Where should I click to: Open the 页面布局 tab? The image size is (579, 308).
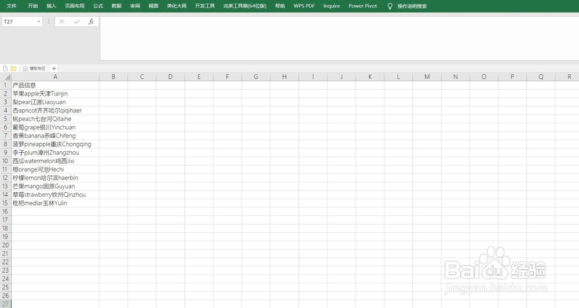coord(75,6)
